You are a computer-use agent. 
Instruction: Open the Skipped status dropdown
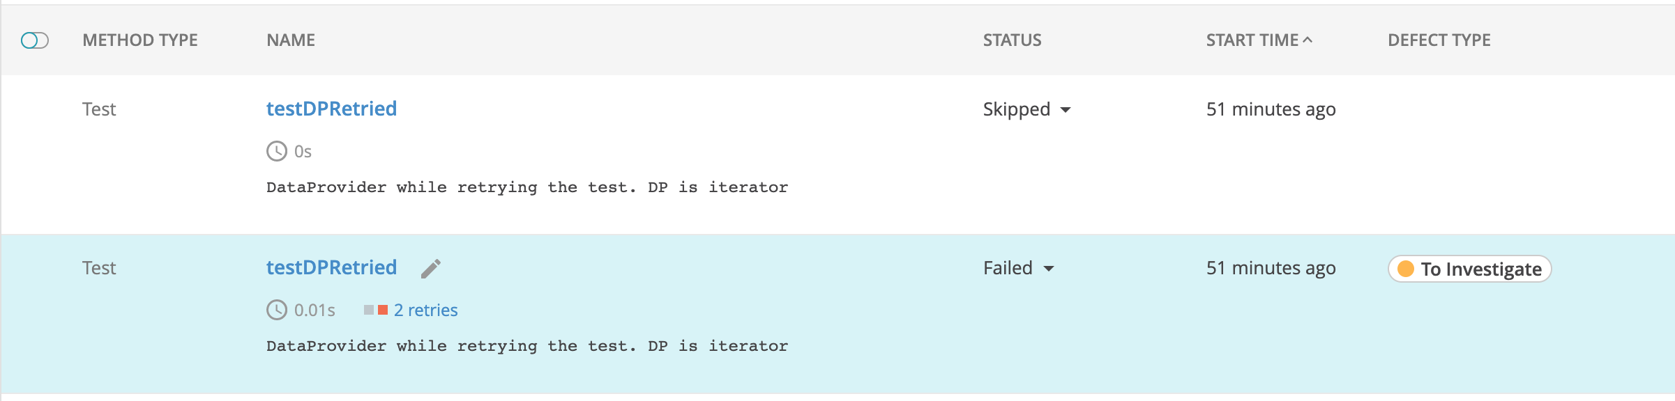[x=1066, y=109]
